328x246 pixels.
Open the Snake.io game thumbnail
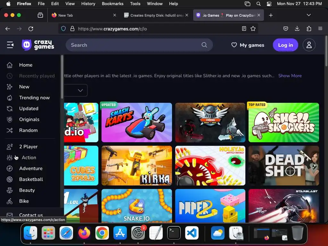[136, 206]
